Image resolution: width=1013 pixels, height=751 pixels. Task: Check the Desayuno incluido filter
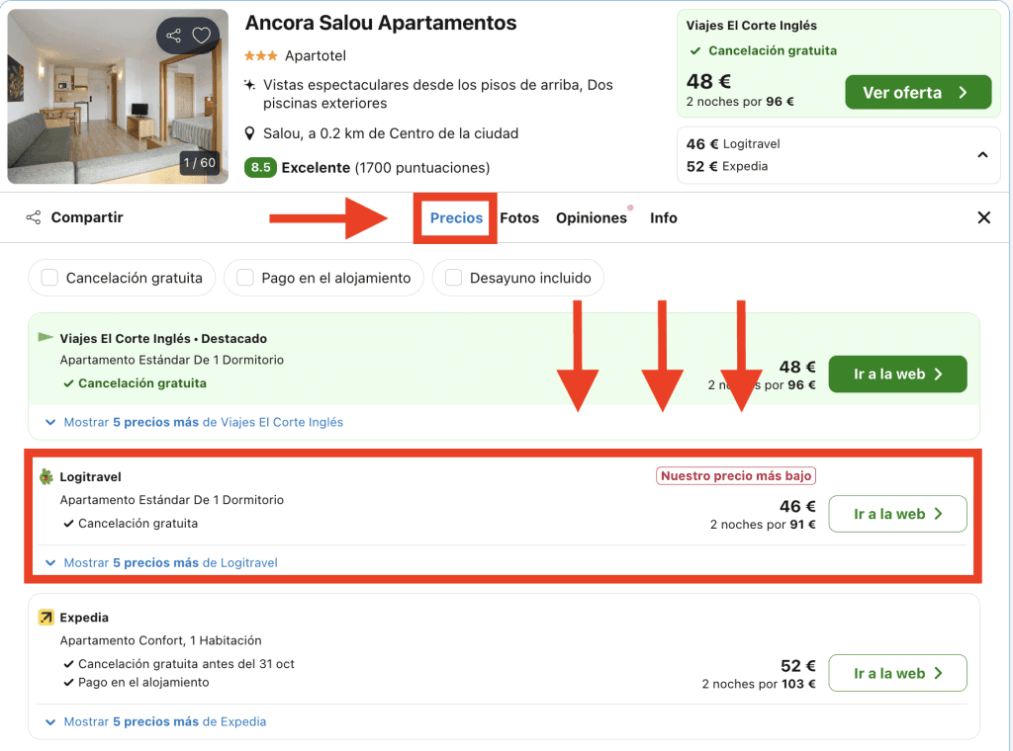(x=454, y=279)
